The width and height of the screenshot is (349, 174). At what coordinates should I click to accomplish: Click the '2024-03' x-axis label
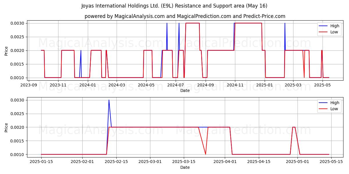point(117,85)
